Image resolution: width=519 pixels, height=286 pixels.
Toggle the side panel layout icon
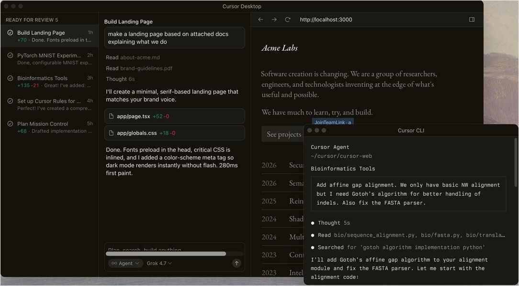pos(472,20)
